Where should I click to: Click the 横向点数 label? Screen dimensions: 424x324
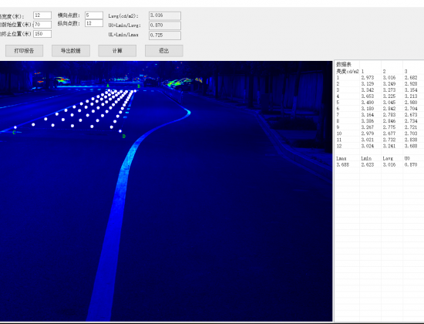click(x=69, y=15)
